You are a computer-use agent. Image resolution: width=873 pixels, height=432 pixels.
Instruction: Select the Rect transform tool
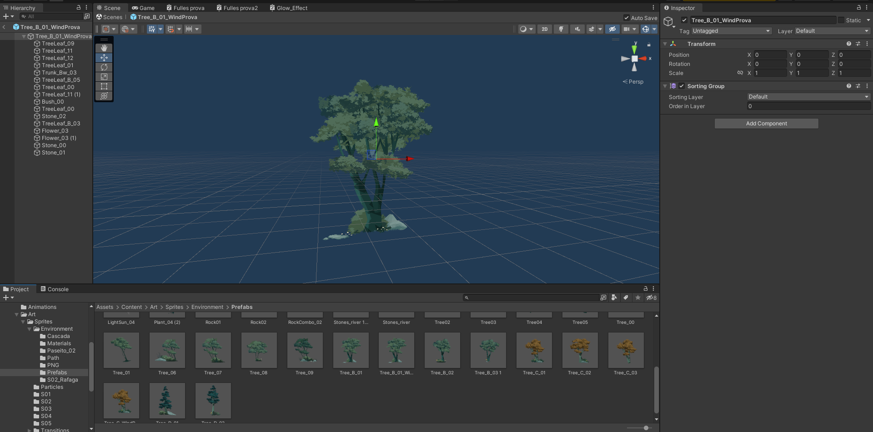coord(104,86)
